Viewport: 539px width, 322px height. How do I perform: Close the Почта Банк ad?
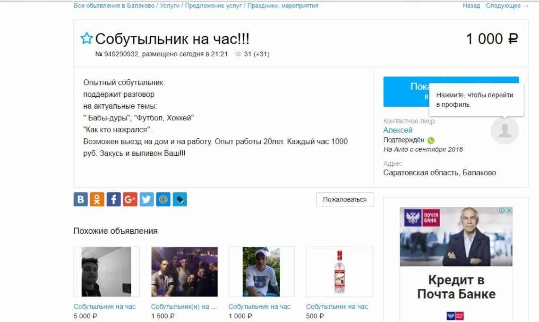(x=510, y=211)
